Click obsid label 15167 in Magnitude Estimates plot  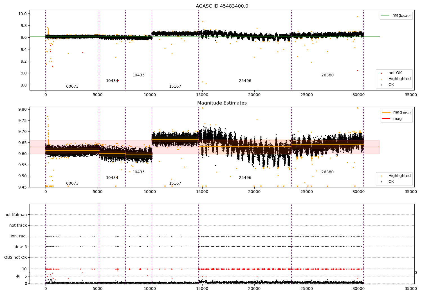[175, 183]
